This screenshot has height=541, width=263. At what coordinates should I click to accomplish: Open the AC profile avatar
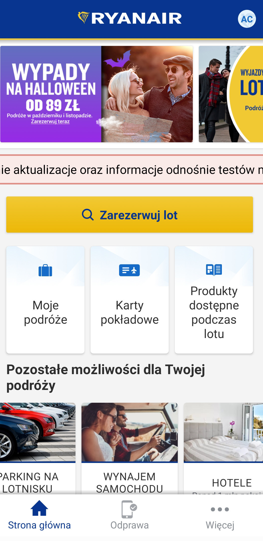tap(247, 19)
